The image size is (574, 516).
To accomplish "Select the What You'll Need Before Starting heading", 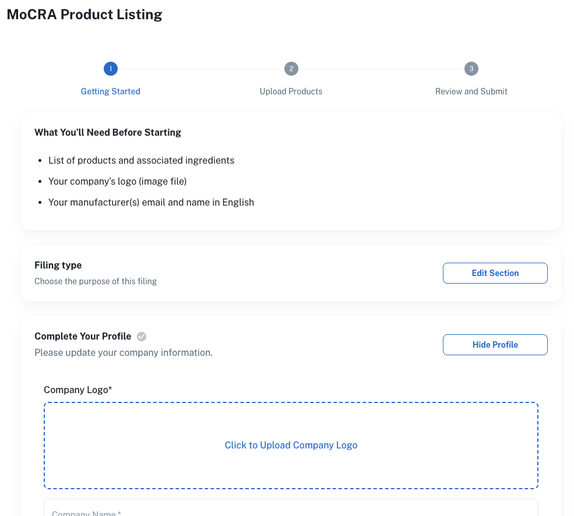I will pos(108,133).
